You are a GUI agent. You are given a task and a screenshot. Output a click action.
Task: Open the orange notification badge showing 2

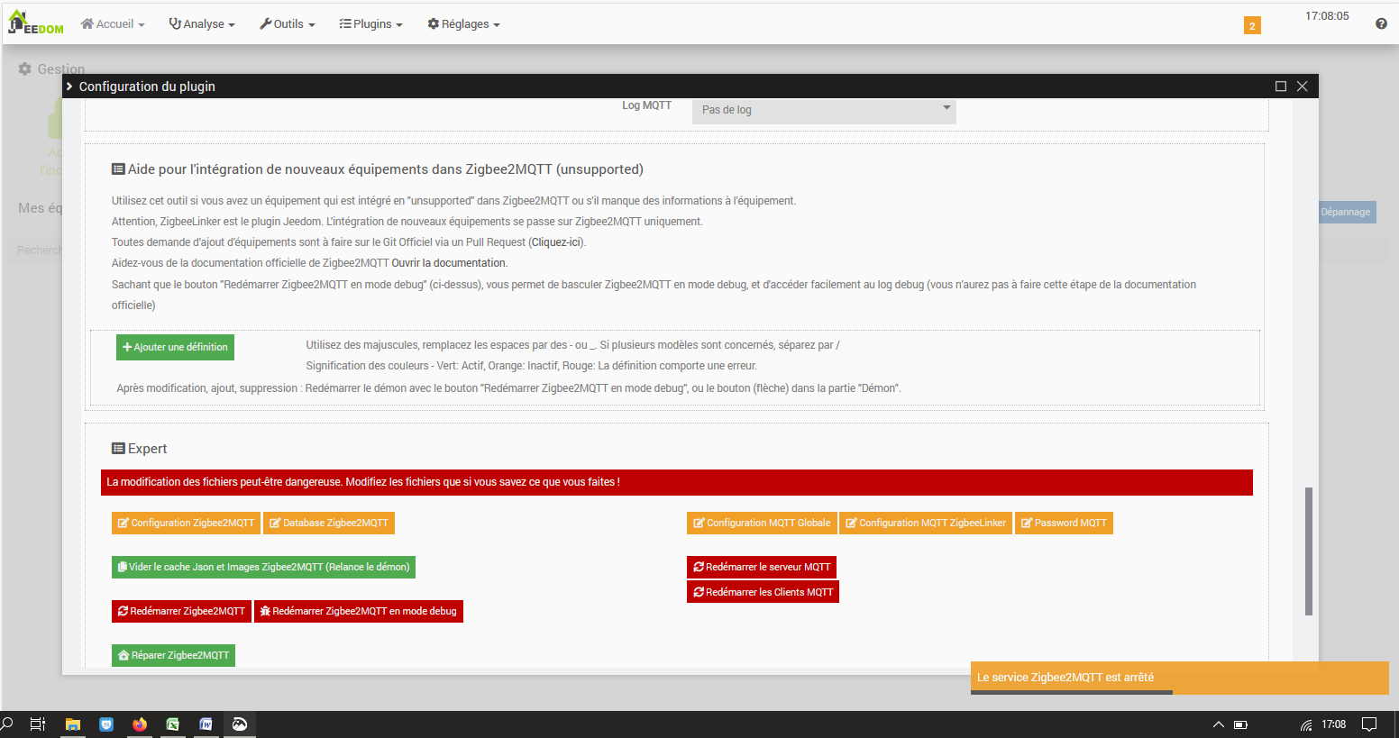(x=1252, y=25)
